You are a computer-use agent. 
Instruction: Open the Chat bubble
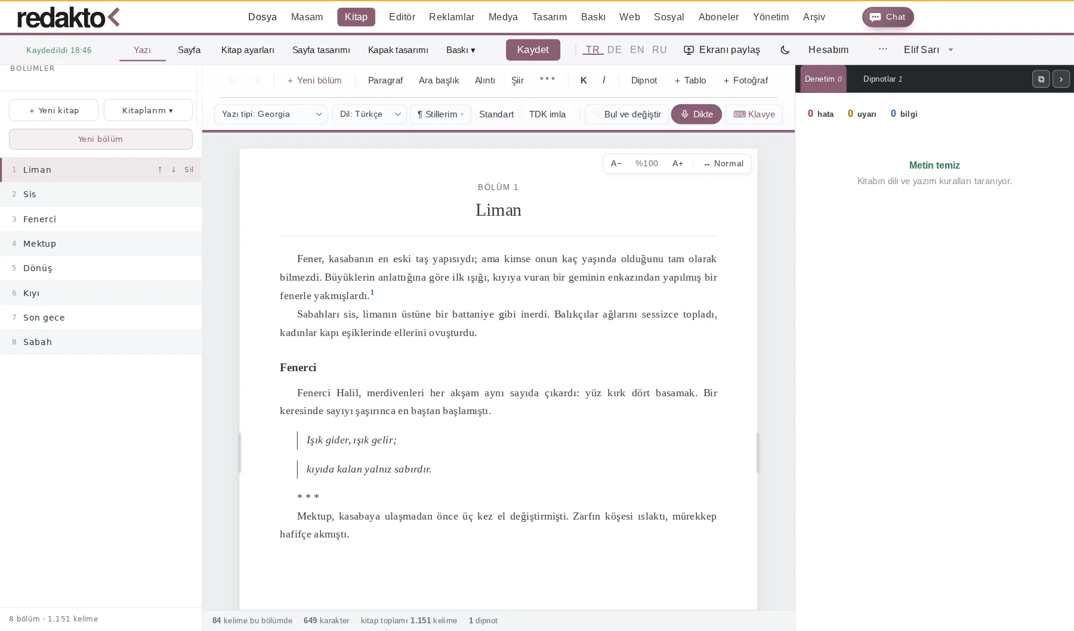coord(888,17)
